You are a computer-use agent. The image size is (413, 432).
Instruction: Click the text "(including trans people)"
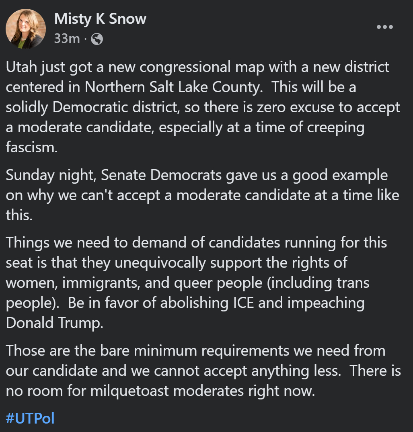click(310, 283)
